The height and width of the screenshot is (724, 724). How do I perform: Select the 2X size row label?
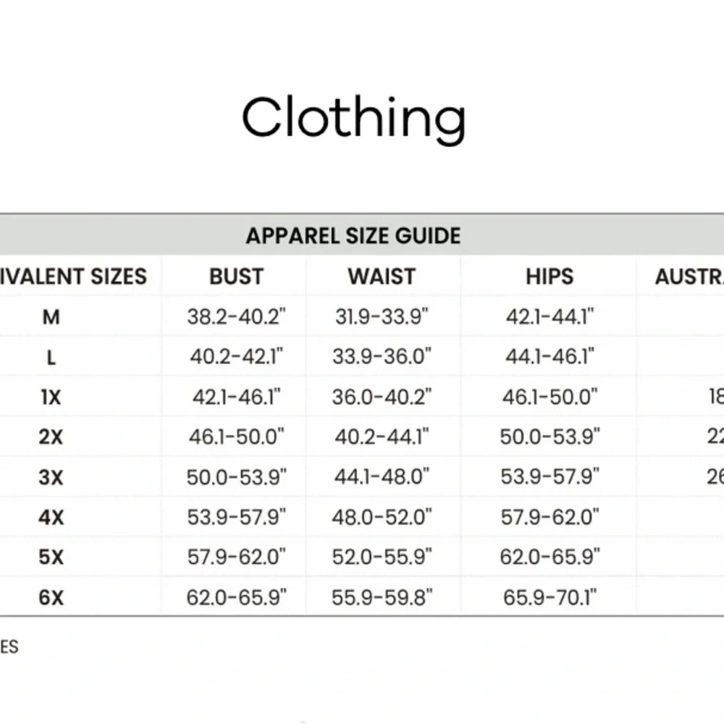coord(51,437)
